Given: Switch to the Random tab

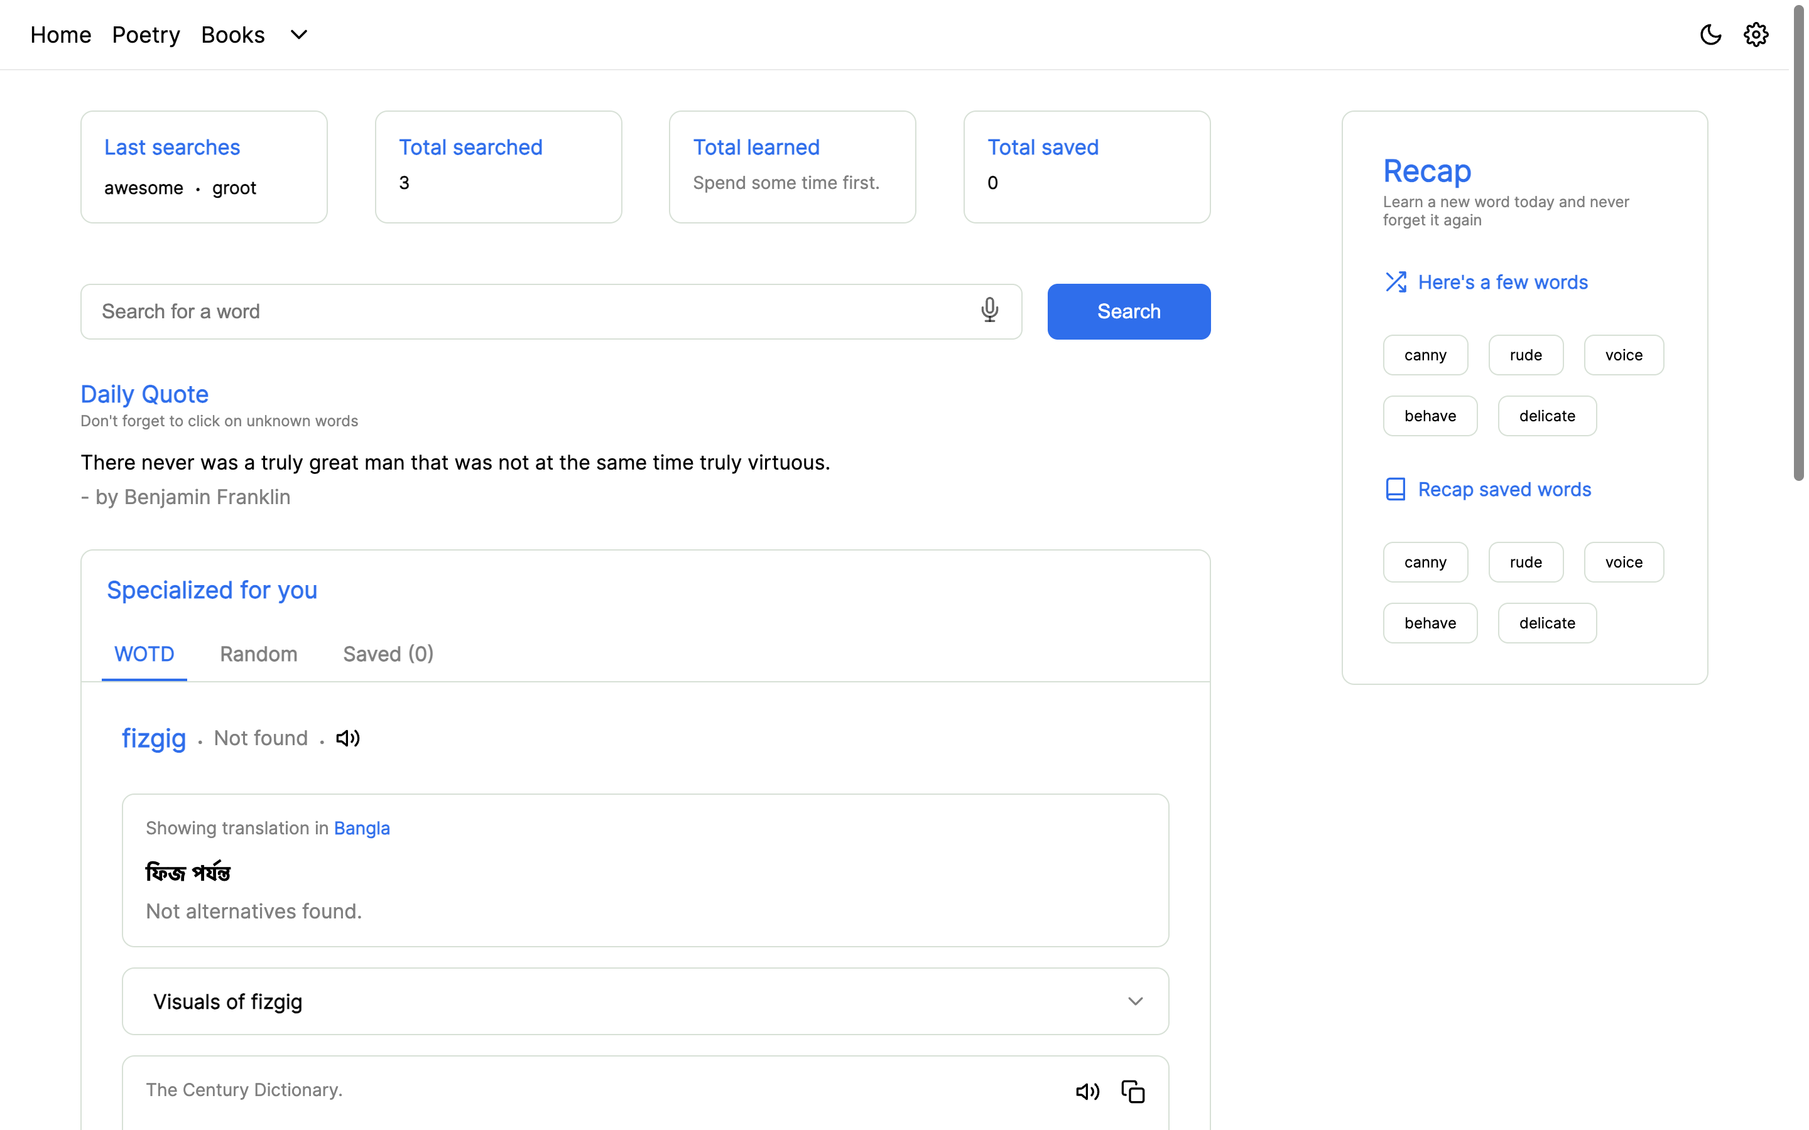Looking at the screenshot, I should pyautogui.click(x=258, y=654).
